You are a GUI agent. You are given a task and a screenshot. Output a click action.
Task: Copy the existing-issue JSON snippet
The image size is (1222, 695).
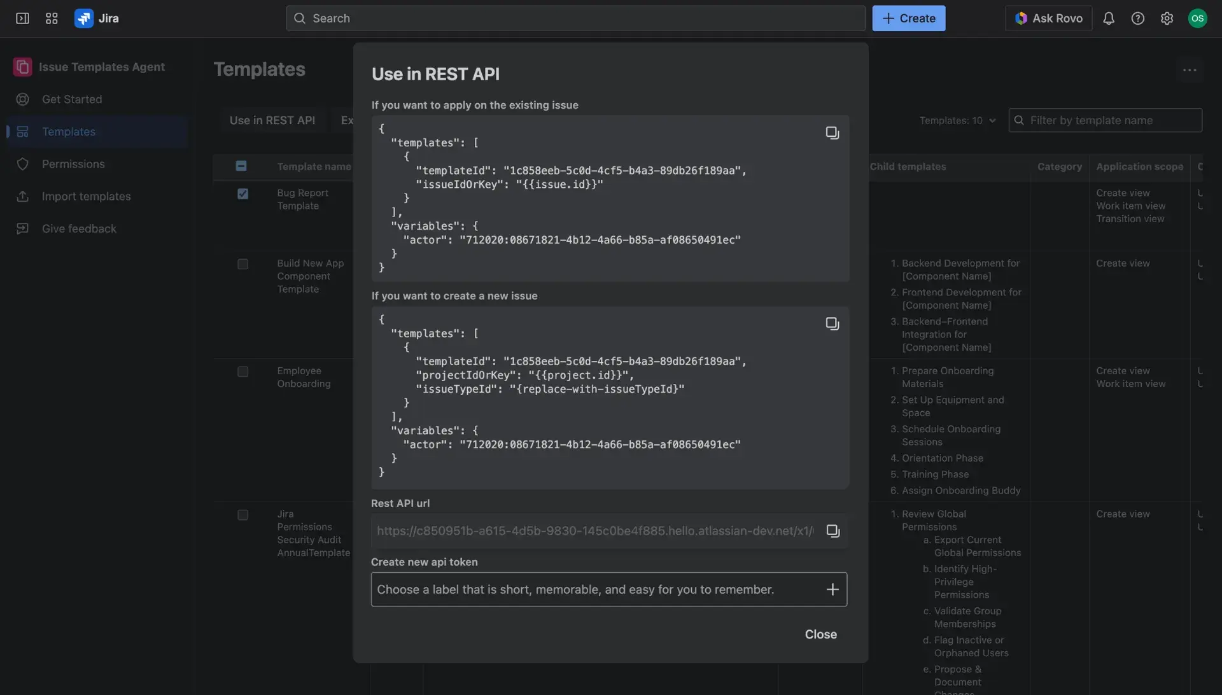pos(832,132)
